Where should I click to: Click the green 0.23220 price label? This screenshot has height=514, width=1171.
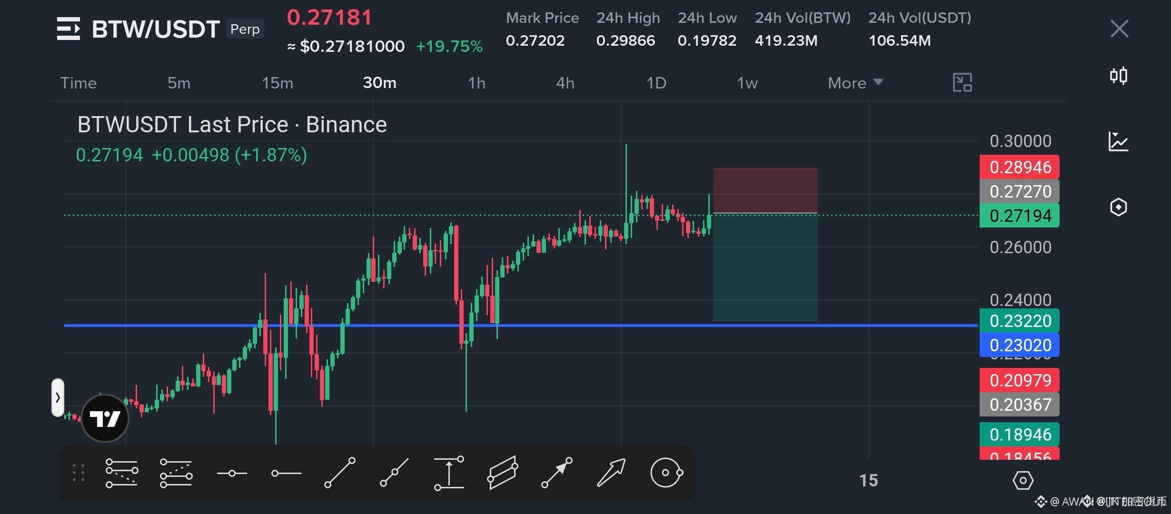(x=1020, y=321)
